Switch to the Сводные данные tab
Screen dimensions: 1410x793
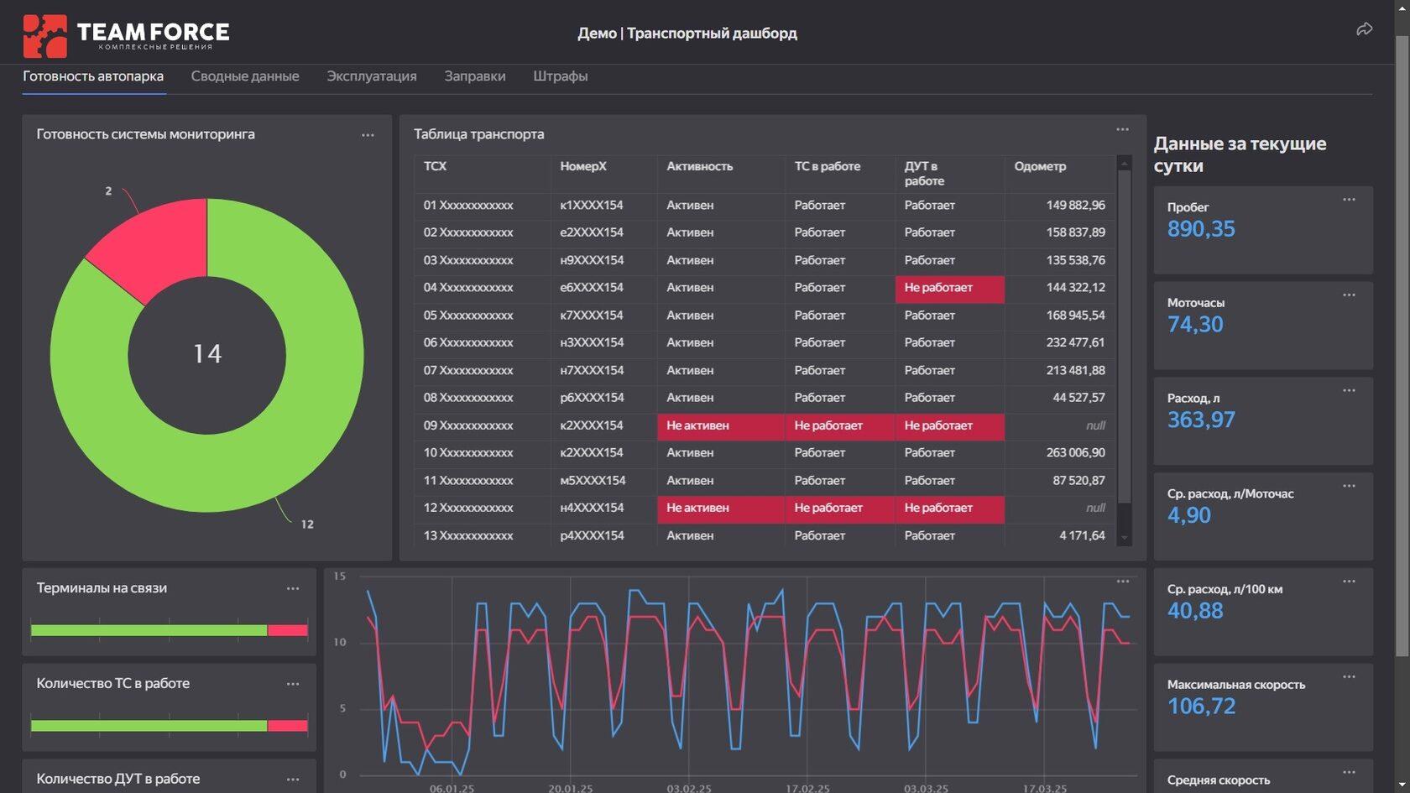click(245, 76)
